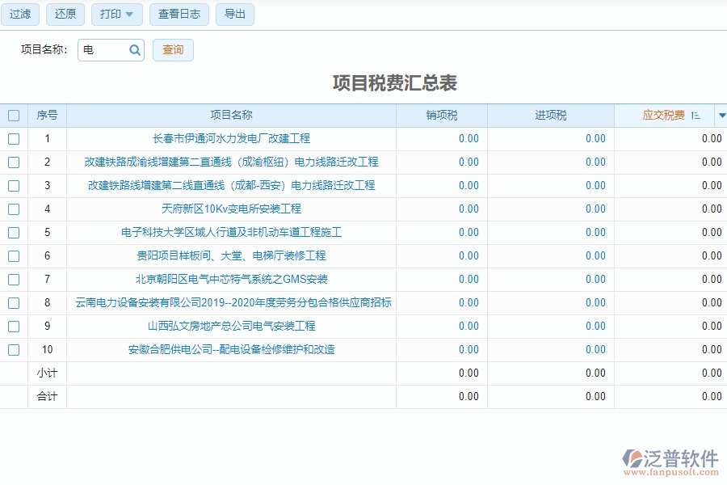The height and width of the screenshot is (485, 727).
Task: Click the orange 查询 query button
Action: tap(173, 49)
